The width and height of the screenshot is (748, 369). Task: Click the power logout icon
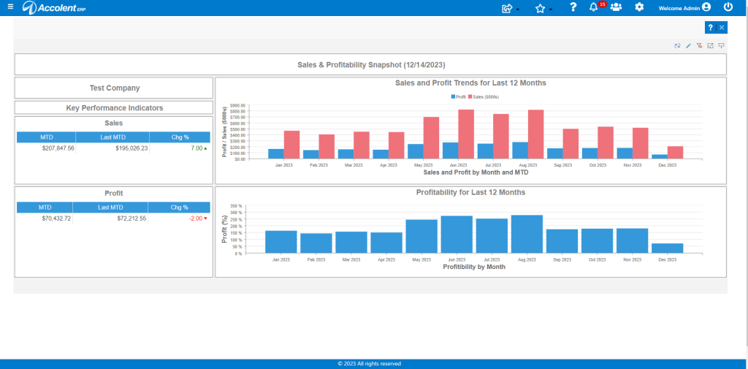[x=728, y=7]
